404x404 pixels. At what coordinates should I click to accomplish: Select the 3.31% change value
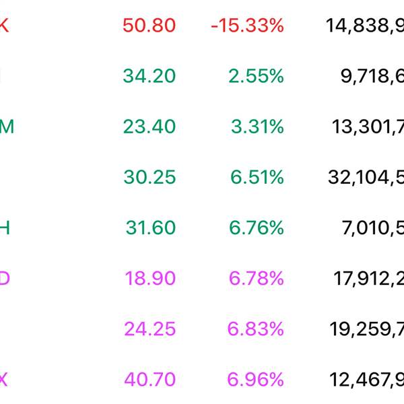pos(257,127)
